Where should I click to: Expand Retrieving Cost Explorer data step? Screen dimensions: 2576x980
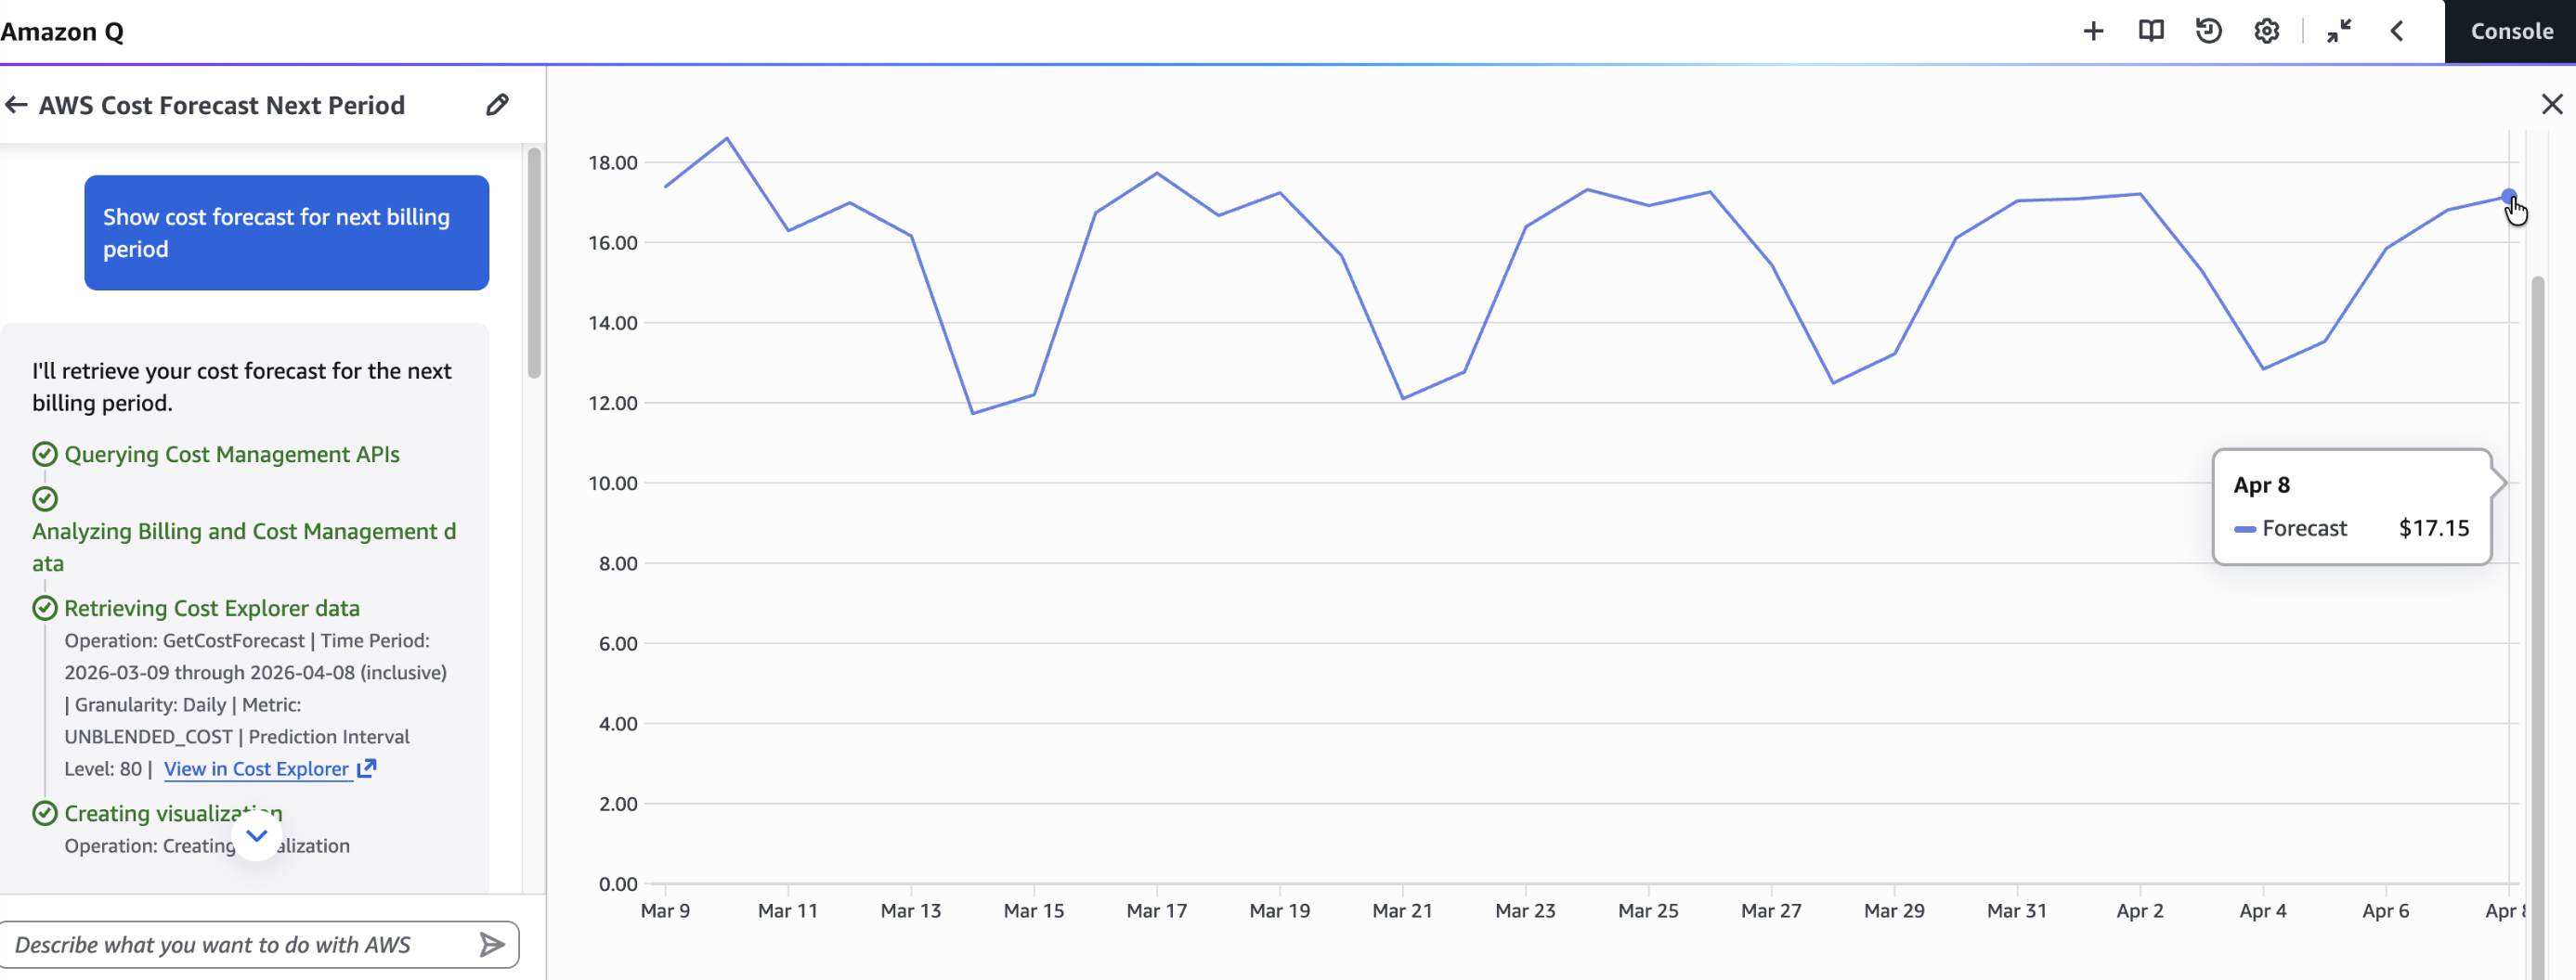click(211, 609)
